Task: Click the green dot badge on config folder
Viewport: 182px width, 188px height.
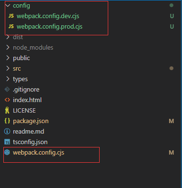Action: 171,5
